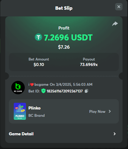Click the Game Detail chevron arrow
128x149 pixels.
115,134
